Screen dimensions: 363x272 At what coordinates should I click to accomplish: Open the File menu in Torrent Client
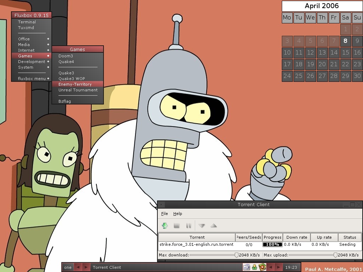(x=164, y=214)
